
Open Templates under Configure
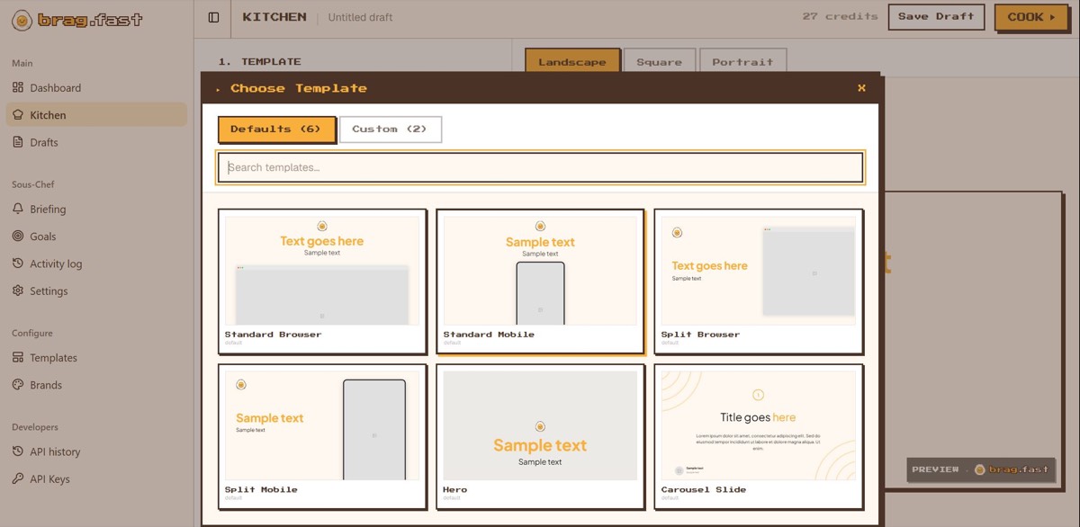point(96,357)
